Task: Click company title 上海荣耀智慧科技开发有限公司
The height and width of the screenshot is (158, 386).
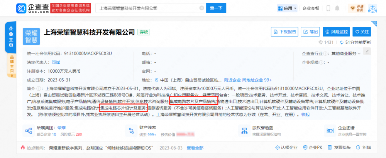Action: pyautogui.click(x=90, y=32)
